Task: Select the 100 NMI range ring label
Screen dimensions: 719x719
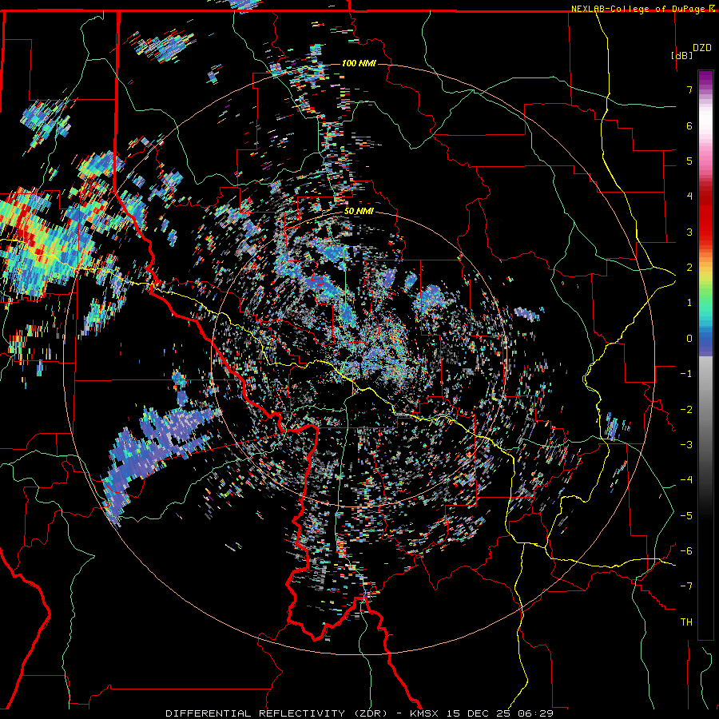Action: (x=359, y=63)
